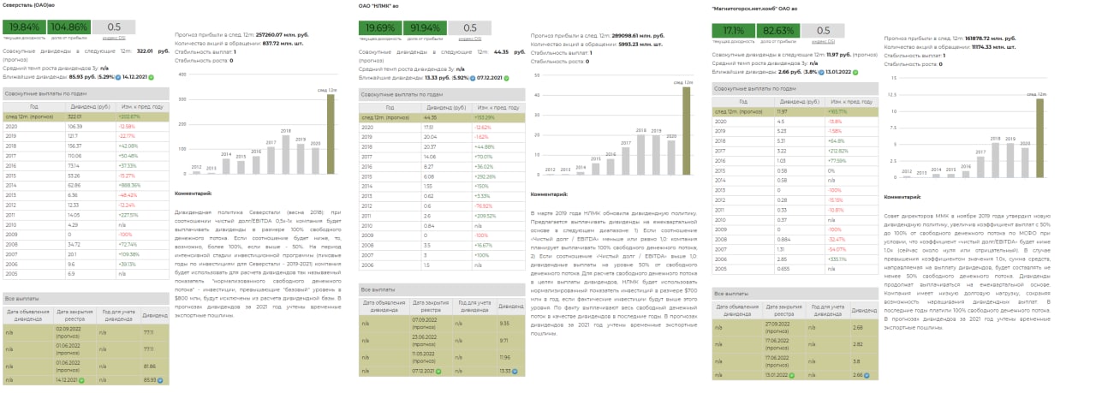The height and width of the screenshot is (393, 1096).
Task: Click blue icon next to 13.33 in НЛМК payouts table
Action: click(516, 371)
